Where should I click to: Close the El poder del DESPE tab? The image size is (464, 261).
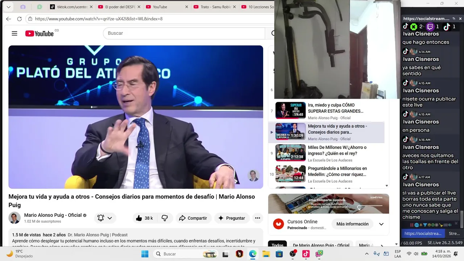pyautogui.click(x=138, y=7)
